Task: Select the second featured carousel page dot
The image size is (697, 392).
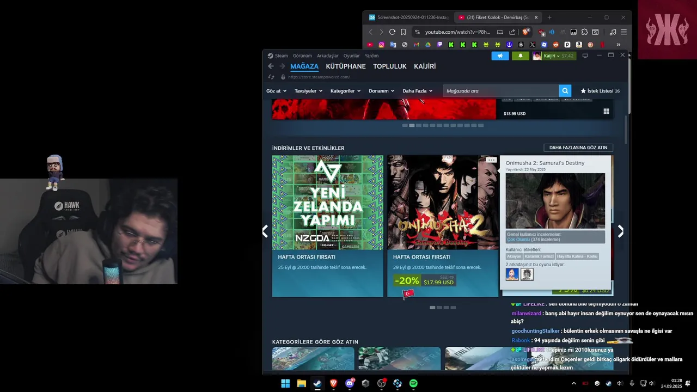Action: [412, 125]
